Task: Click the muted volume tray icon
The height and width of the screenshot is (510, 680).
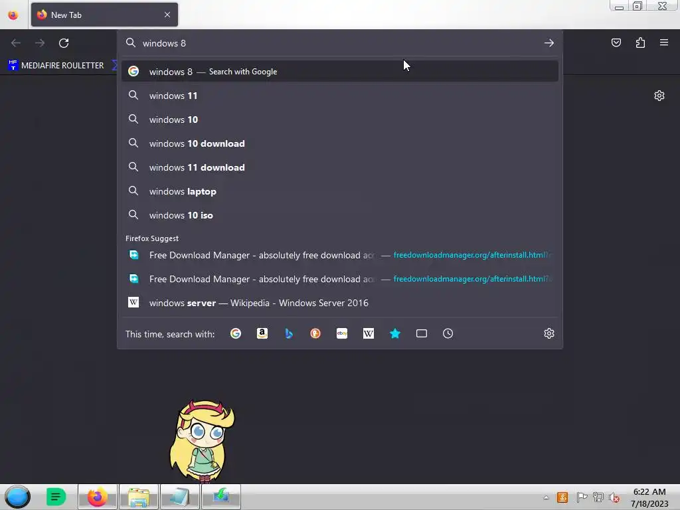Action: [614, 497]
